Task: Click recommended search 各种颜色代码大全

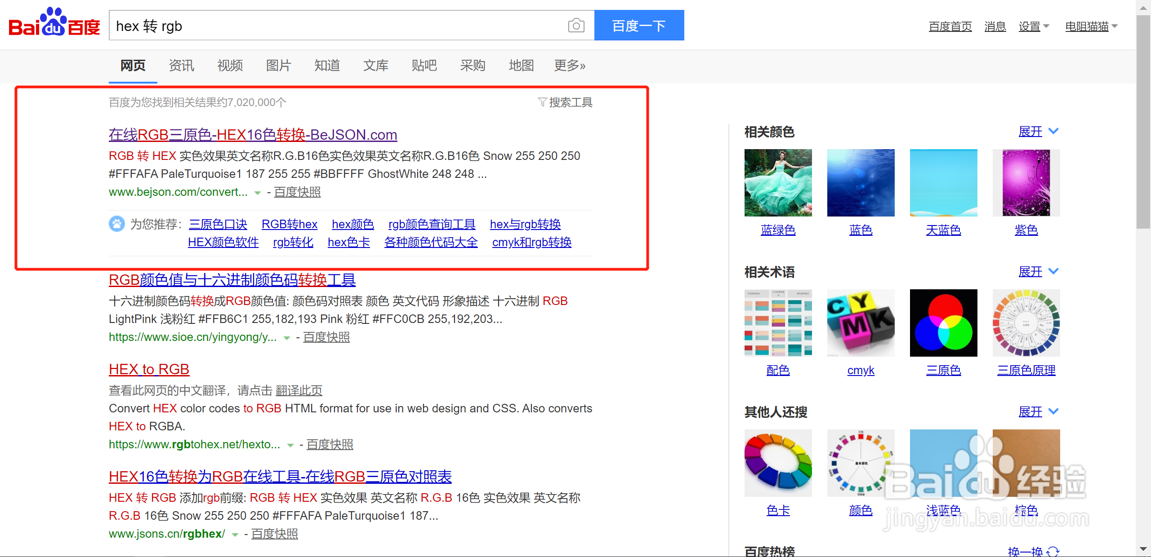Action: click(x=431, y=242)
